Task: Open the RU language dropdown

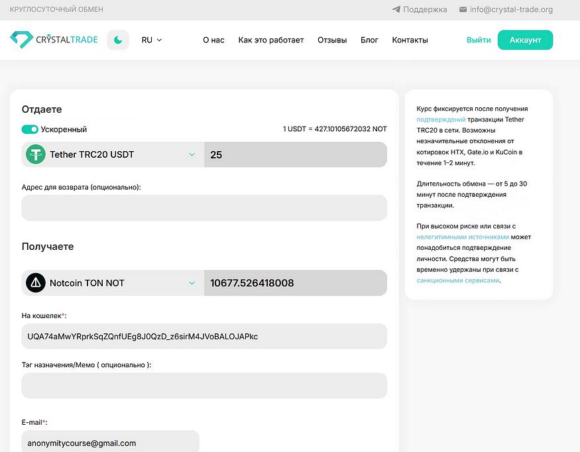Action: click(x=152, y=40)
